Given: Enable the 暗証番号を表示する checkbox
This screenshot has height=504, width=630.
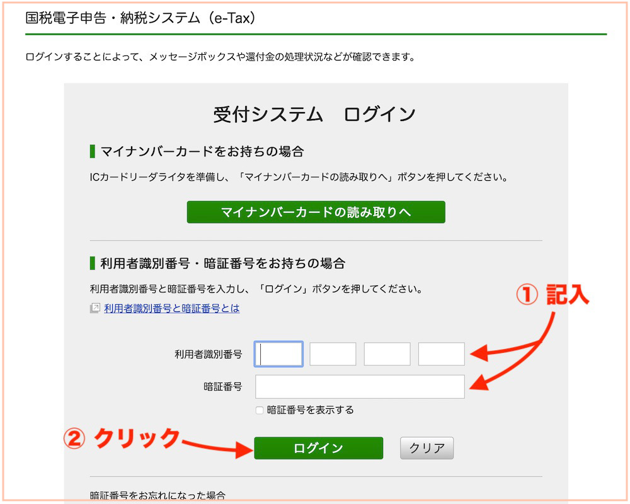Looking at the screenshot, I should [260, 410].
